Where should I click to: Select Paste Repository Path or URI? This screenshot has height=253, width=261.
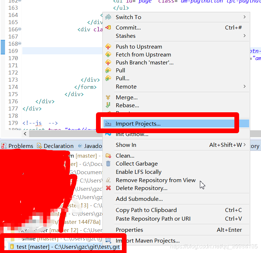(176, 219)
